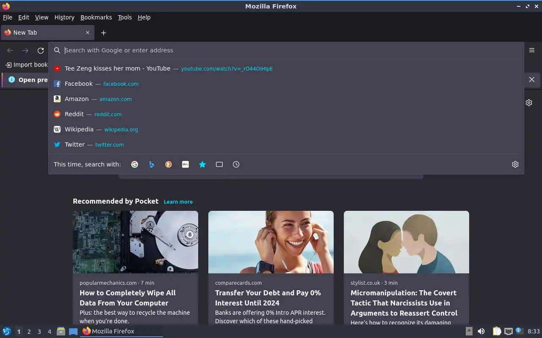Screen dimensions: 542x338
Task: Open Micromanipulation article title
Action: pyautogui.click(x=404, y=303)
